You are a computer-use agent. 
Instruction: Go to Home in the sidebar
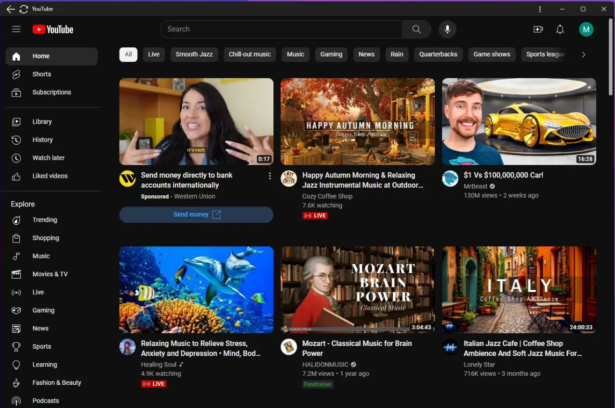coord(52,56)
